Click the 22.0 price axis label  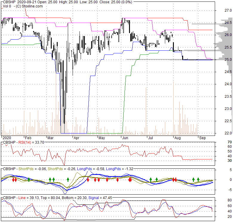(228, 133)
